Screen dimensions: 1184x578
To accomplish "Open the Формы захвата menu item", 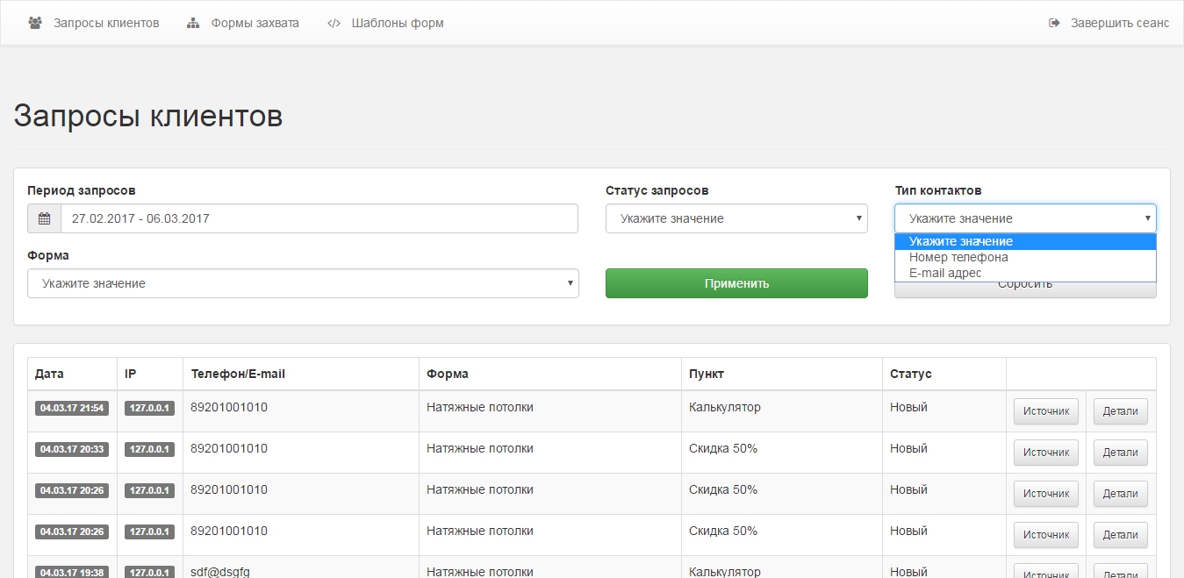I will [255, 23].
